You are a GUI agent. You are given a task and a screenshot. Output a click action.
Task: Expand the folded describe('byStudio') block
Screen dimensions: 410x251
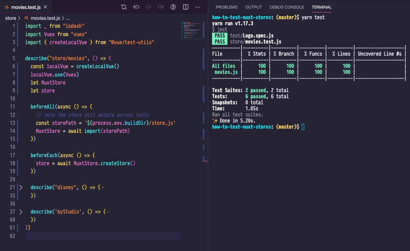tap(20, 212)
